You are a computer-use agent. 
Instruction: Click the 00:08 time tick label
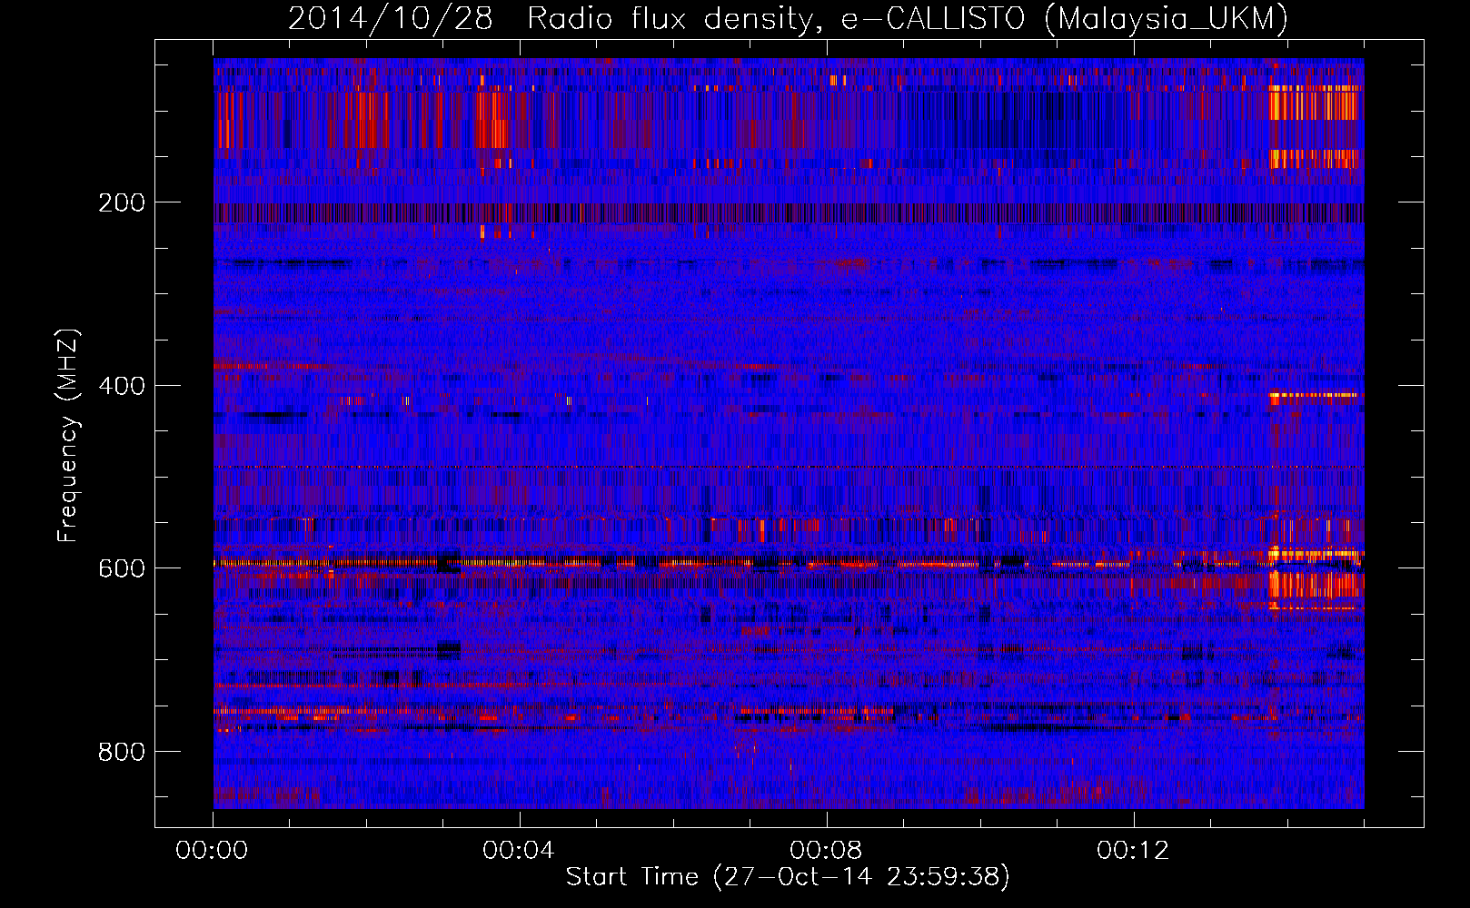click(x=826, y=851)
